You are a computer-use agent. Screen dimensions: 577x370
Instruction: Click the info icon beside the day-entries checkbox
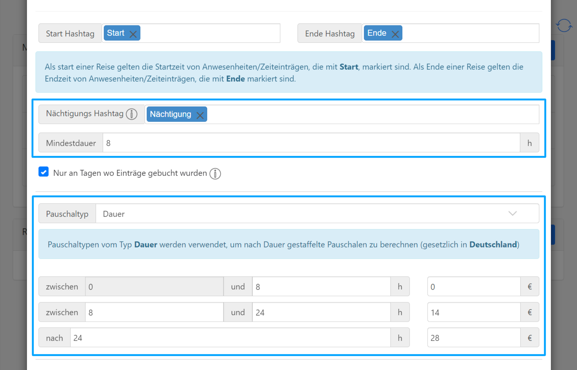(215, 174)
